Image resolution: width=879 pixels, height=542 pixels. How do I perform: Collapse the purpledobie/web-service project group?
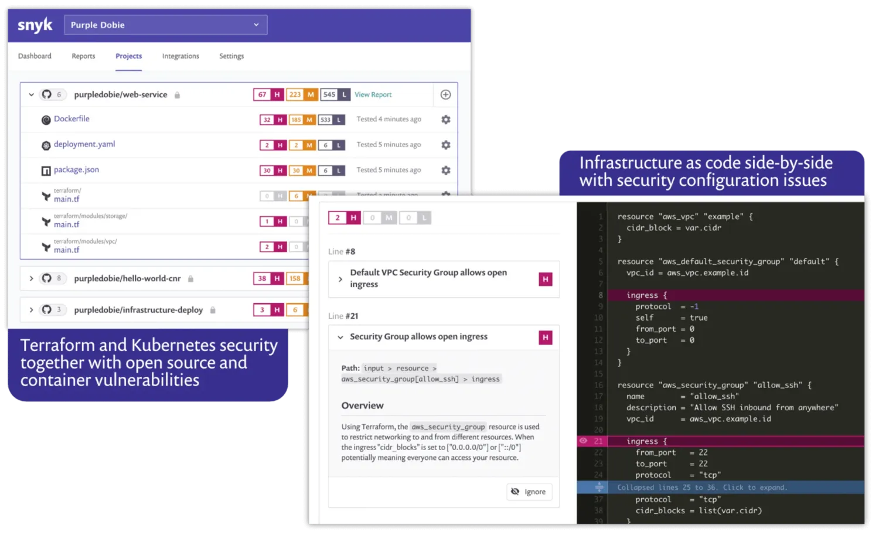coord(31,94)
